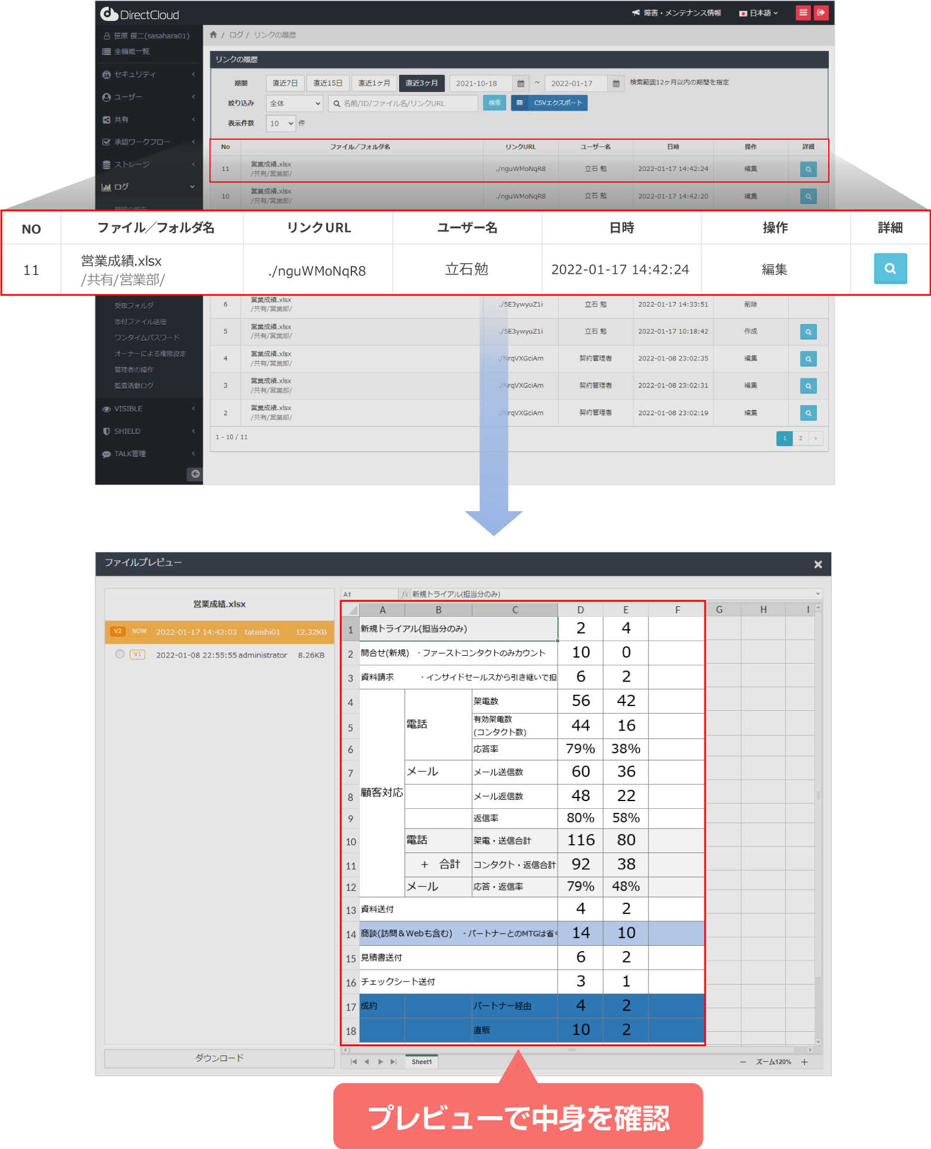Go to previous sheet arrow

click(x=366, y=1062)
